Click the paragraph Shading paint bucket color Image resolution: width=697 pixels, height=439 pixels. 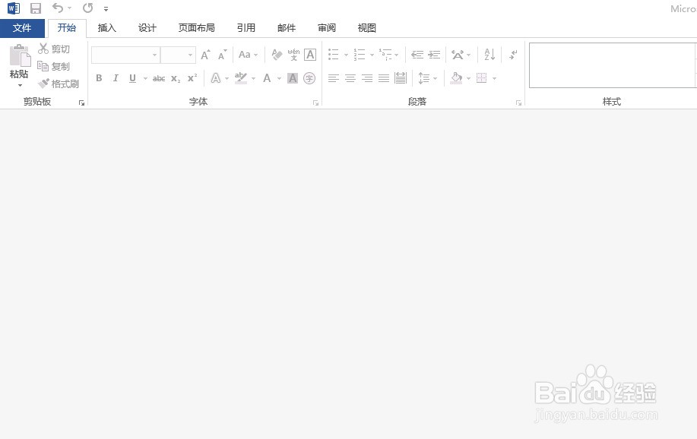click(x=456, y=78)
